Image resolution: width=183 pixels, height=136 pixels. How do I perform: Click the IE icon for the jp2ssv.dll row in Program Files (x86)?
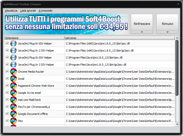tap(13, 51)
